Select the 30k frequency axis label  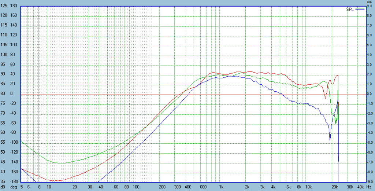click(350, 187)
